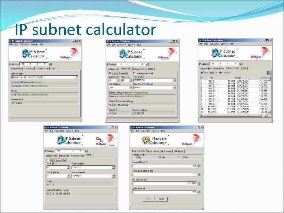Switch to CIDR tab in the Subnet Info window
This screenshot has height=213, width=284.
click(150, 69)
